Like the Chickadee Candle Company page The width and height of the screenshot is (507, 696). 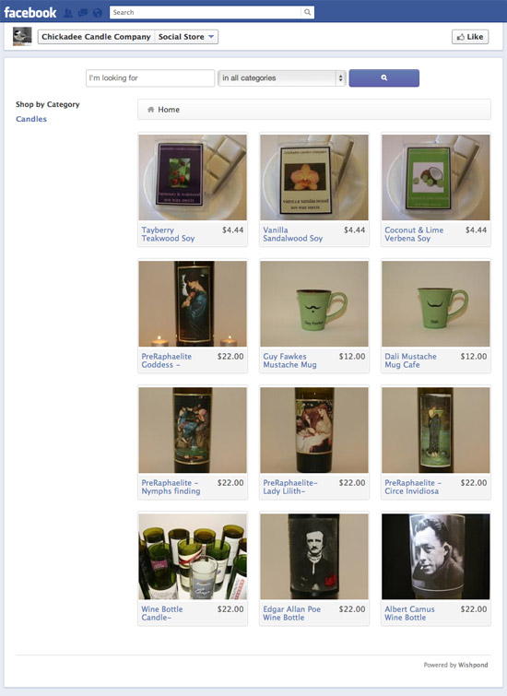(470, 37)
